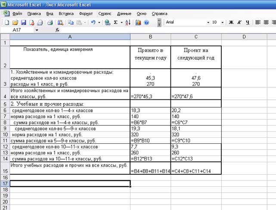Click the Paste icon in the toolbar
The image size is (276, 210).
pos(79,22)
